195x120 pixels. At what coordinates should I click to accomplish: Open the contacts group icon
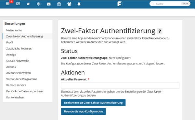pos(69,4)
